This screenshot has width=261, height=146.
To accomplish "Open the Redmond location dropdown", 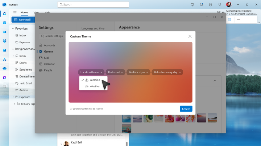I will tap(115, 72).
